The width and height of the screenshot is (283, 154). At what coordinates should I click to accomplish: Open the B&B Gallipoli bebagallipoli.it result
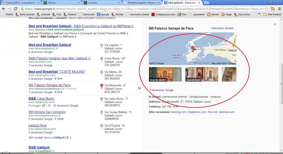pyautogui.click(x=39, y=147)
